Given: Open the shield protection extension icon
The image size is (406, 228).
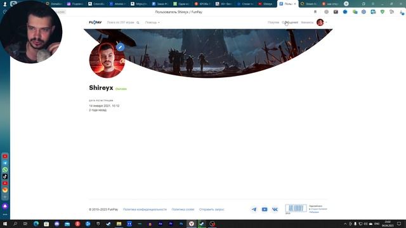Looking at the screenshot, I should coord(383,12).
